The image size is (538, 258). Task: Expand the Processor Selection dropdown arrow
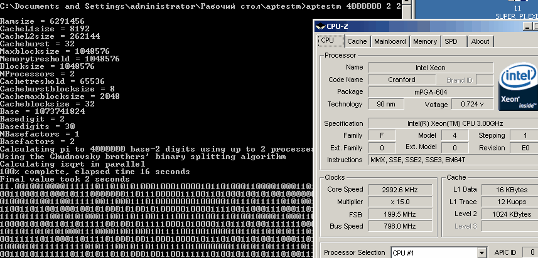482,253
